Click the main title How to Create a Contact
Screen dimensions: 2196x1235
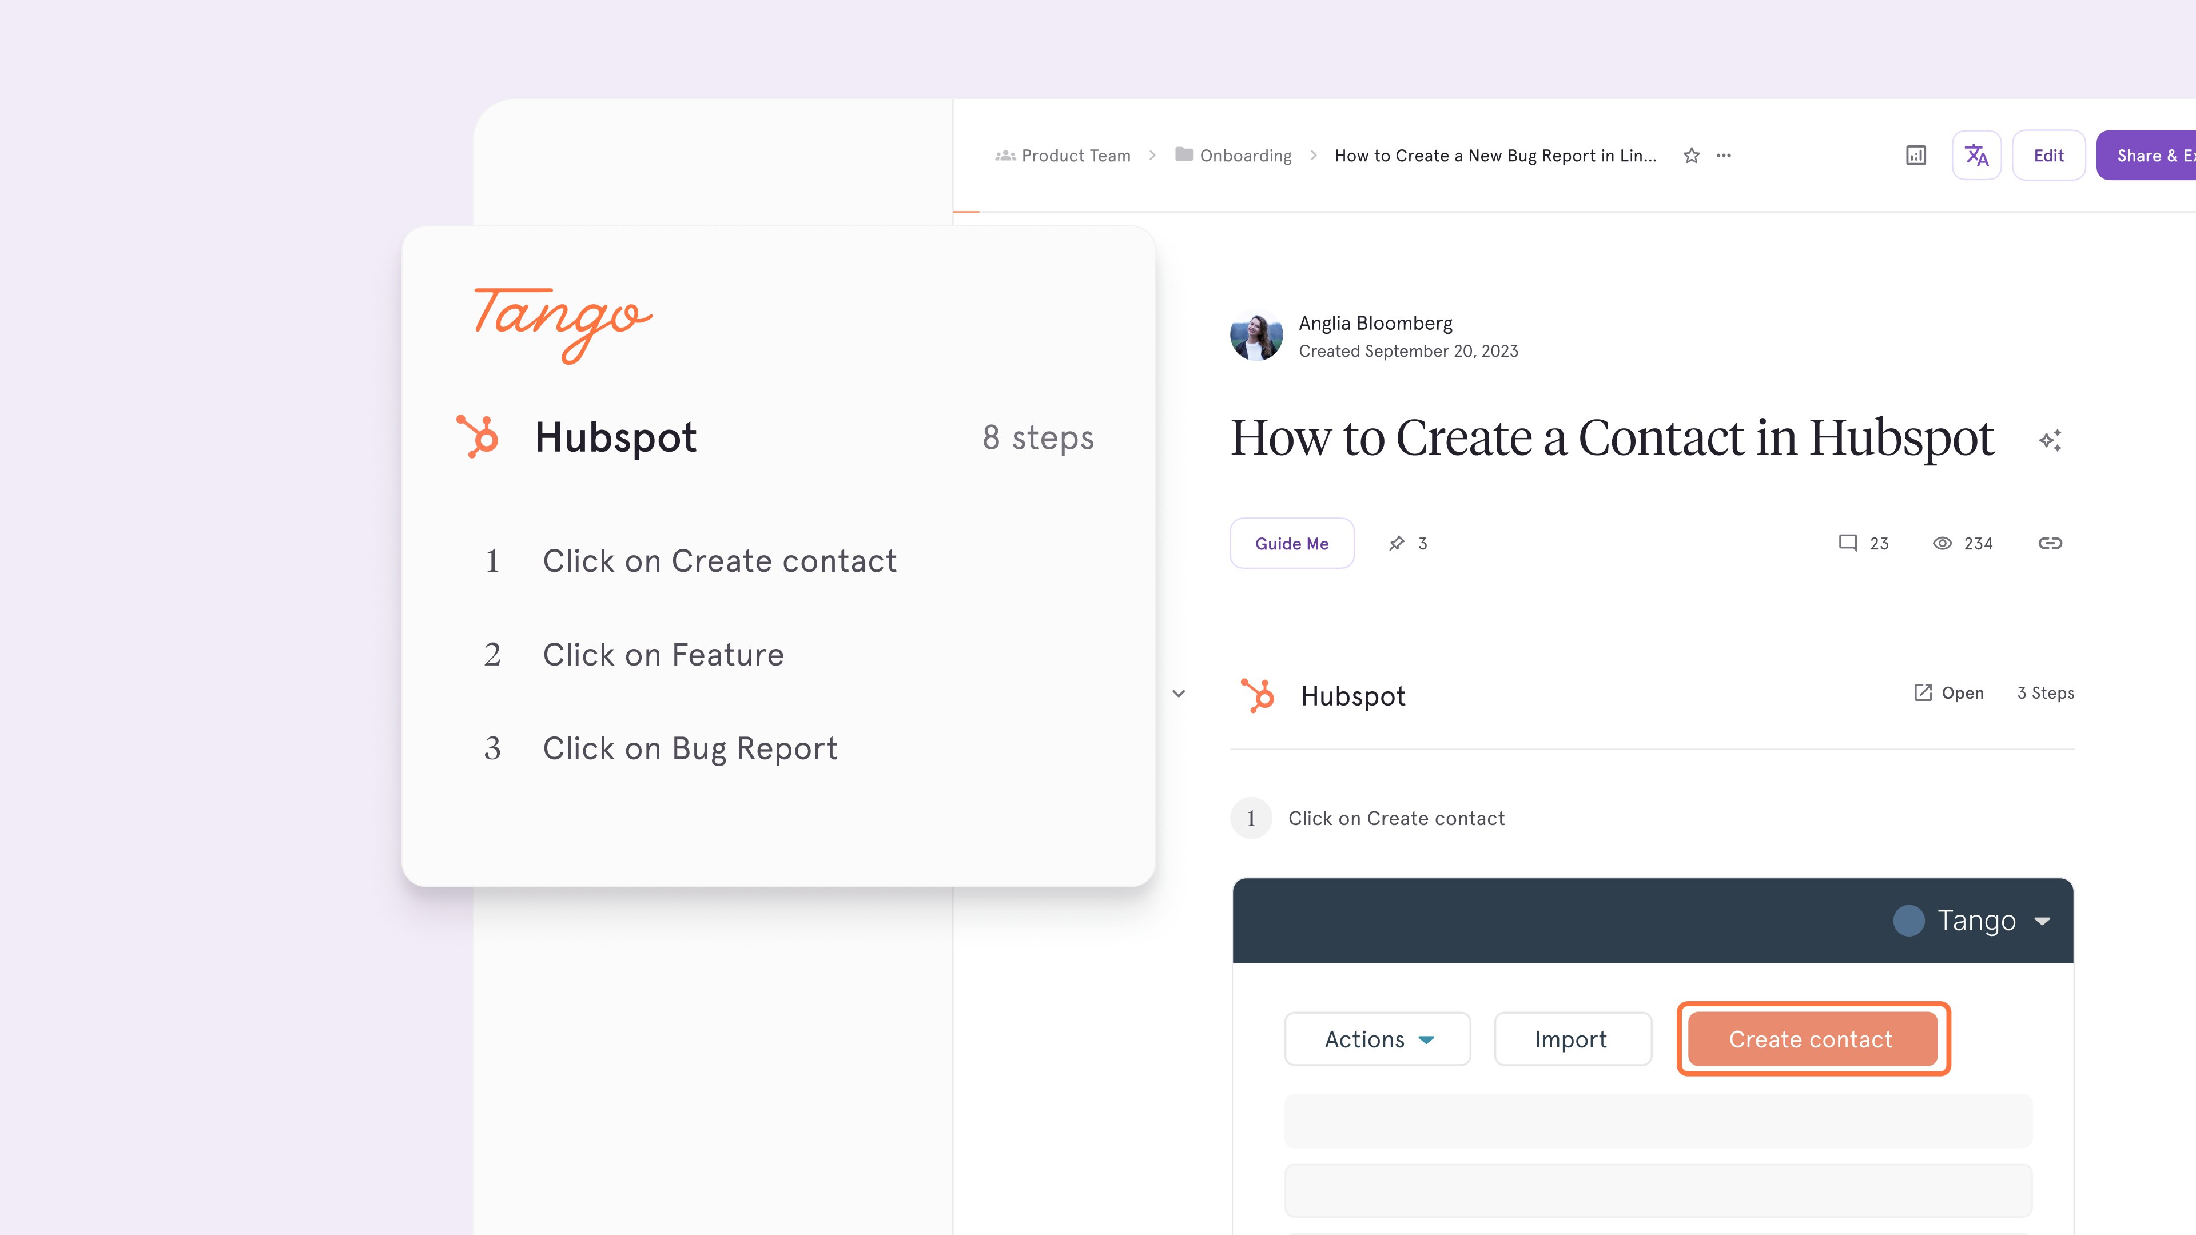coord(1612,438)
